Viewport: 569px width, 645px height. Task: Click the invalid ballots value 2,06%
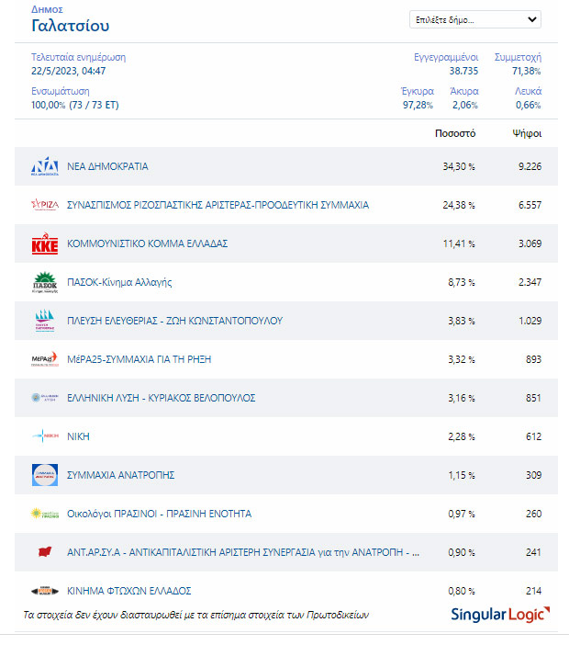[465, 105]
